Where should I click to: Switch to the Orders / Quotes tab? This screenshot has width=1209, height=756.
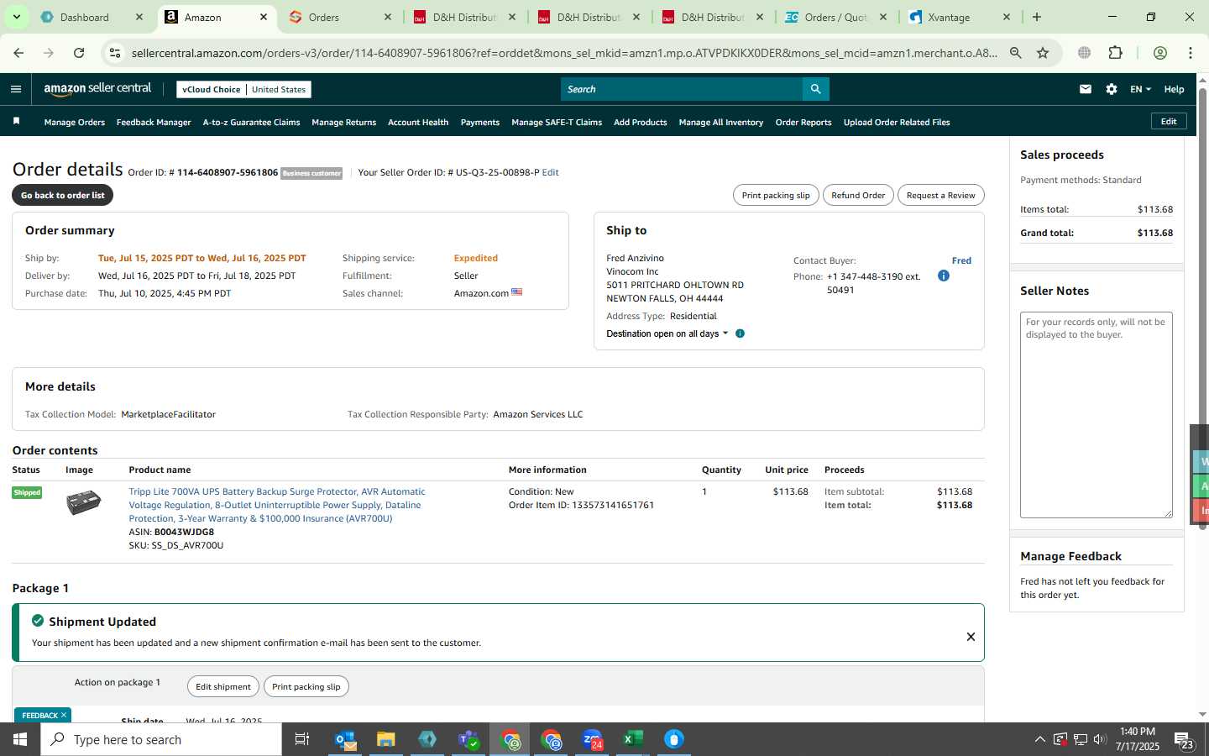pyautogui.click(x=836, y=17)
